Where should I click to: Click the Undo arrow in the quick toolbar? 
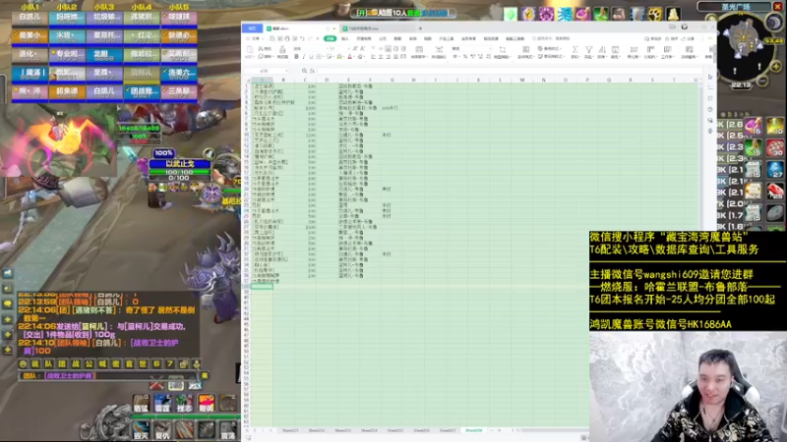click(302, 38)
